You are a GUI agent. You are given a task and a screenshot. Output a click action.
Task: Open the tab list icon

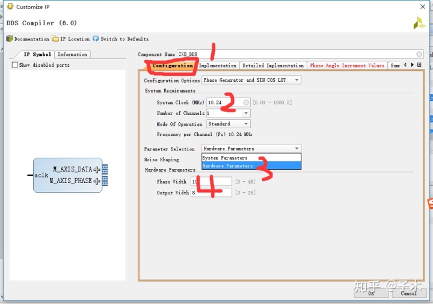click(419, 65)
